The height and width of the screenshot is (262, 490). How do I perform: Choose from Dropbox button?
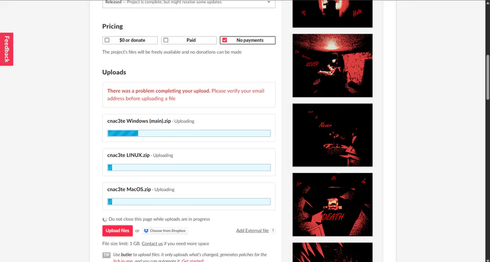pyautogui.click(x=165, y=231)
